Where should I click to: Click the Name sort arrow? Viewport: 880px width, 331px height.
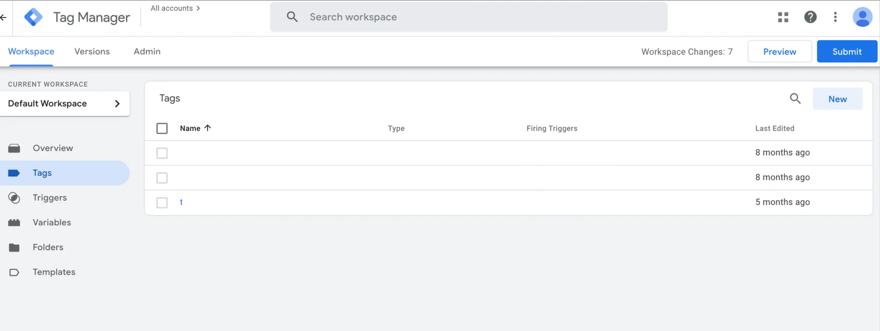click(x=208, y=128)
